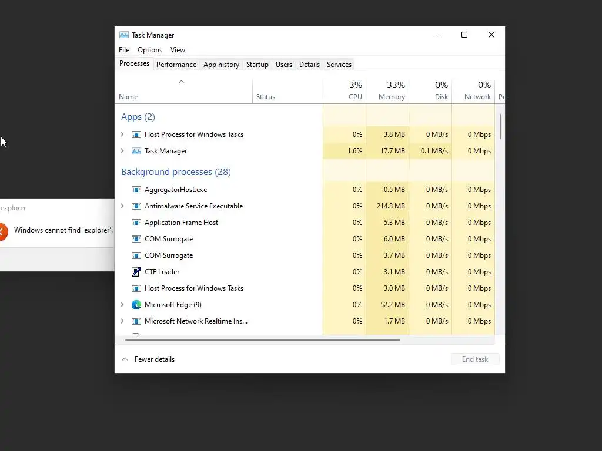Click the 1.6% CPU value for Task Manager
Image resolution: width=602 pixels, height=451 pixels.
coord(354,151)
